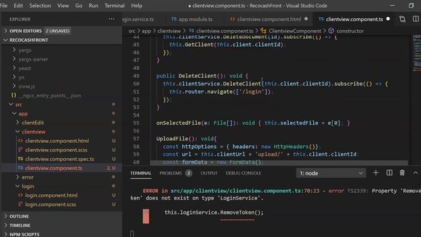Switch to the Debug Console tab
Viewport: 421px width, 237px height.
[243, 173]
